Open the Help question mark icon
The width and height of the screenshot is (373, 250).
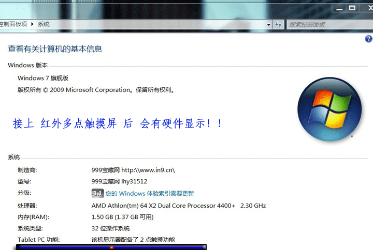368,39
